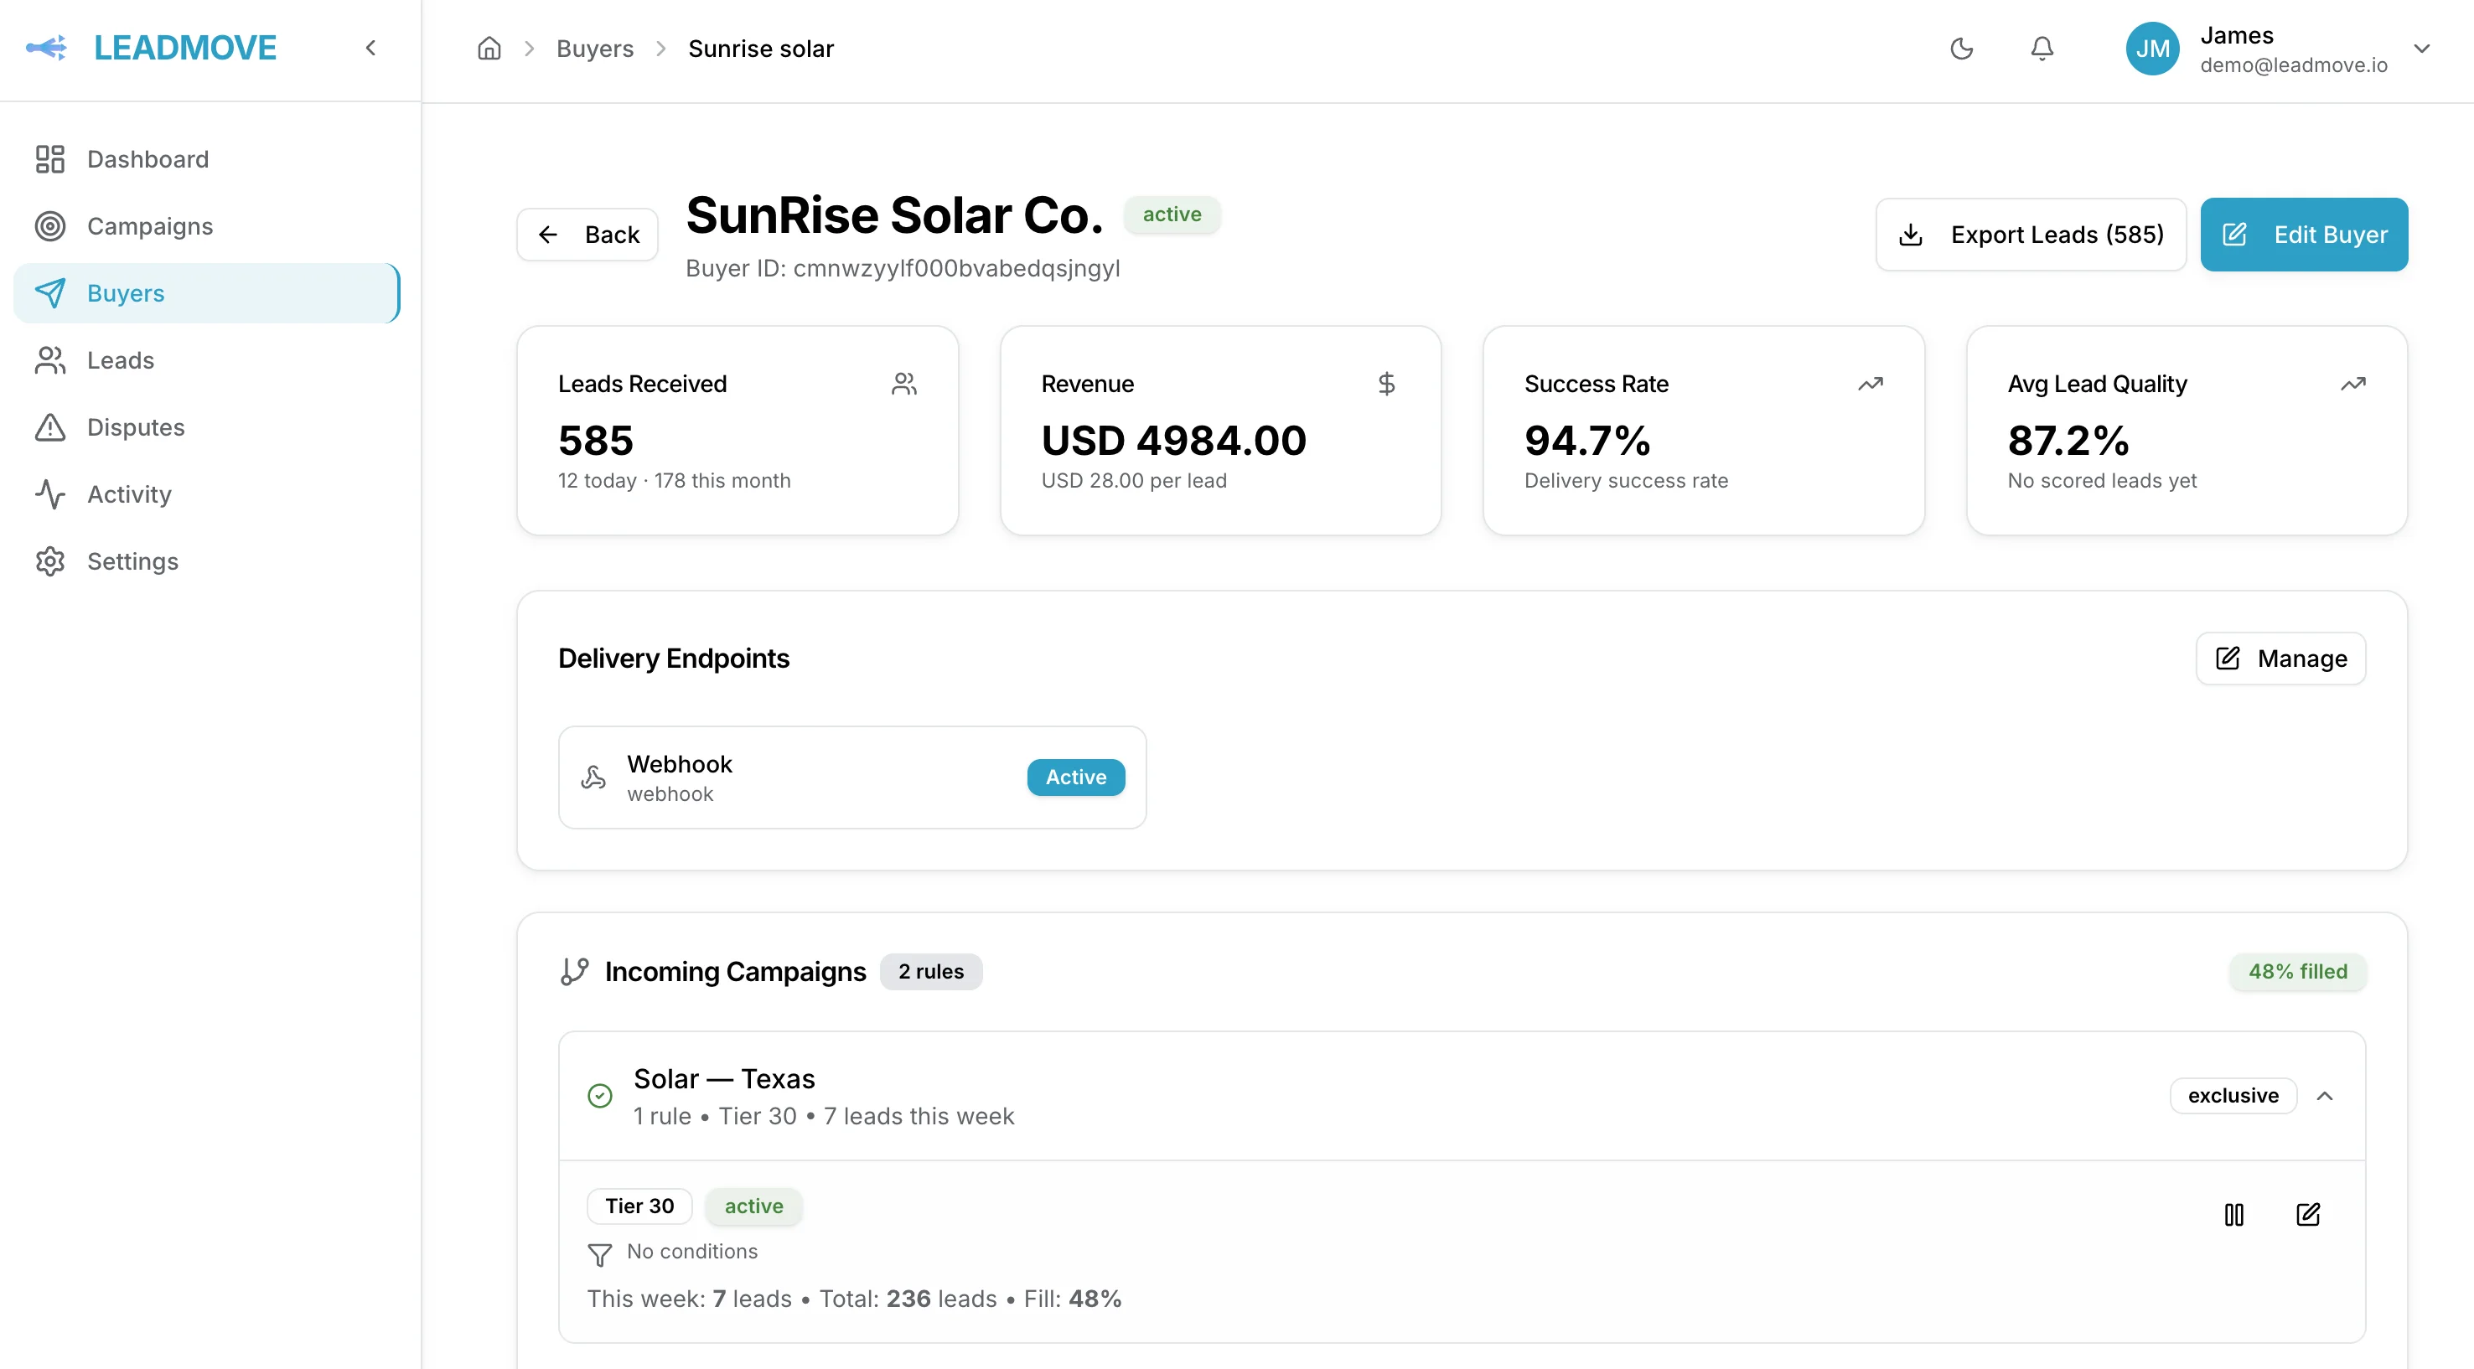Click the 48% filled badge
The height and width of the screenshot is (1369, 2474).
point(2297,972)
